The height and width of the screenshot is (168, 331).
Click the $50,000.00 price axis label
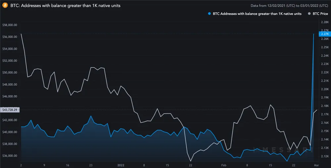10,73
